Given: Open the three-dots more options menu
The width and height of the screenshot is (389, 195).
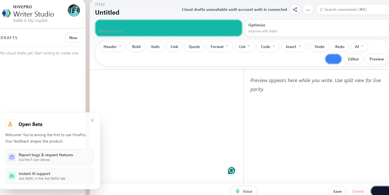Looking at the screenshot, I should (x=308, y=10).
